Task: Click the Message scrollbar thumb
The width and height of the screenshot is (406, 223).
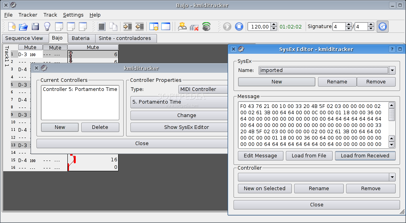Action: tap(392, 114)
